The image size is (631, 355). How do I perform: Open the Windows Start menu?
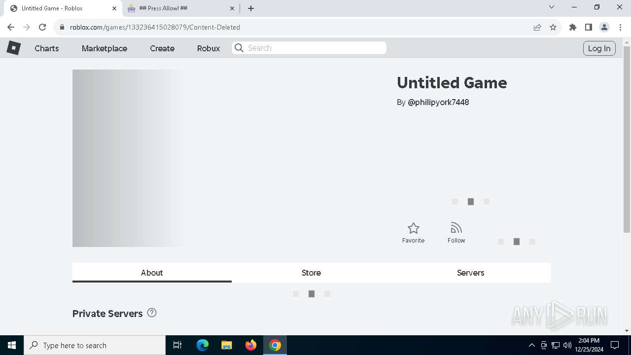click(x=12, y=345)
